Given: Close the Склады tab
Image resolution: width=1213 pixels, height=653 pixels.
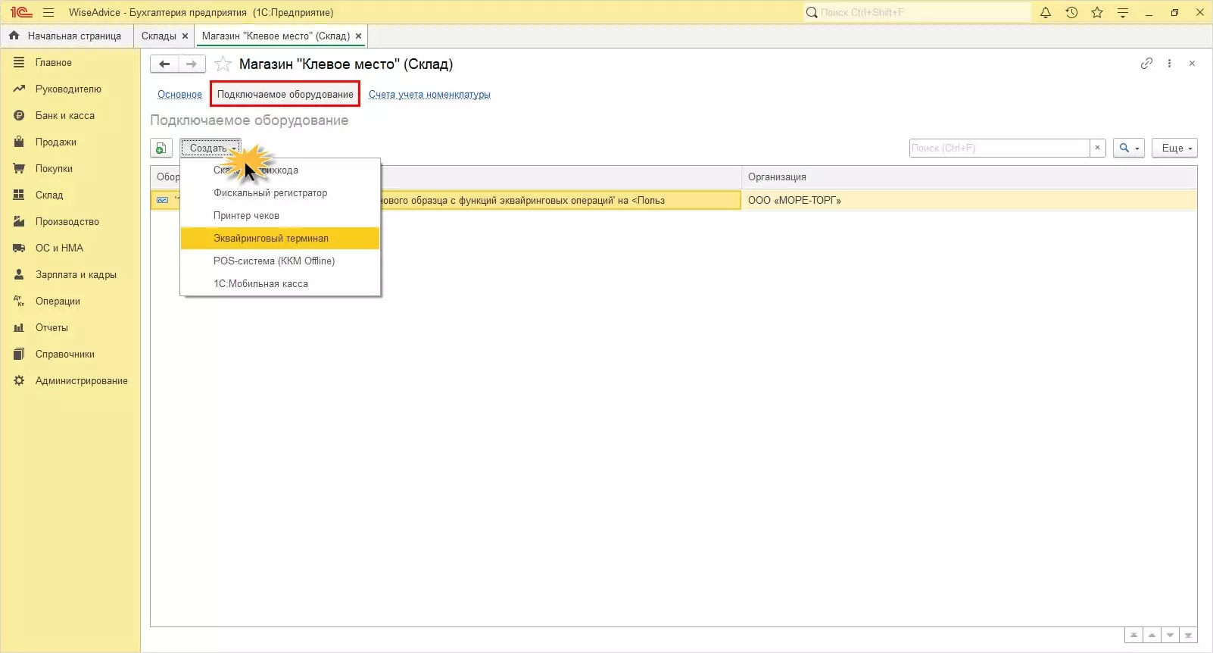Looking at the screenshot, I should pyautogui.click(x=185, y=36).
